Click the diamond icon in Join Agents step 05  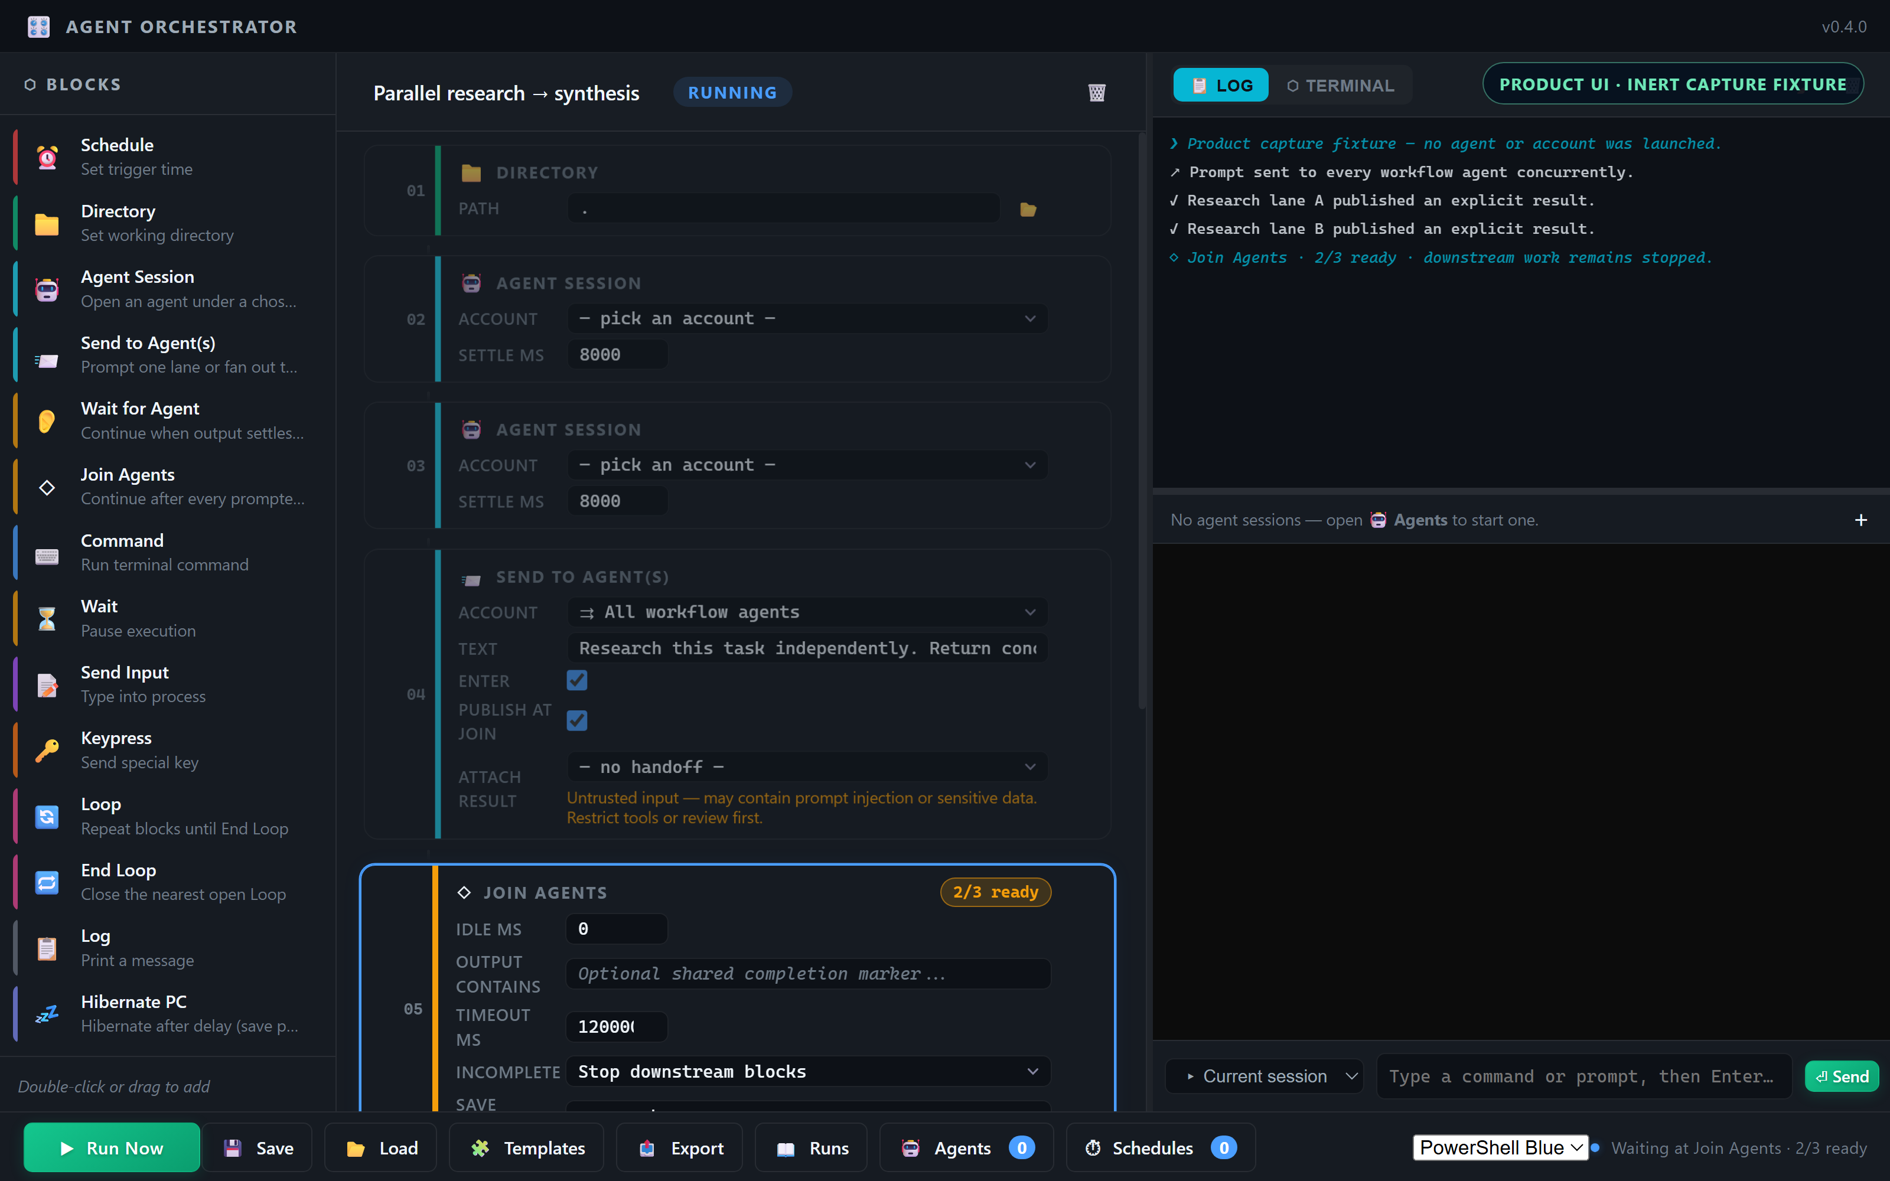tap(464, 893)
